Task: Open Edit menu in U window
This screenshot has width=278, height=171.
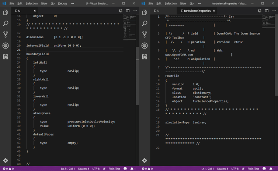Action: 20,3
